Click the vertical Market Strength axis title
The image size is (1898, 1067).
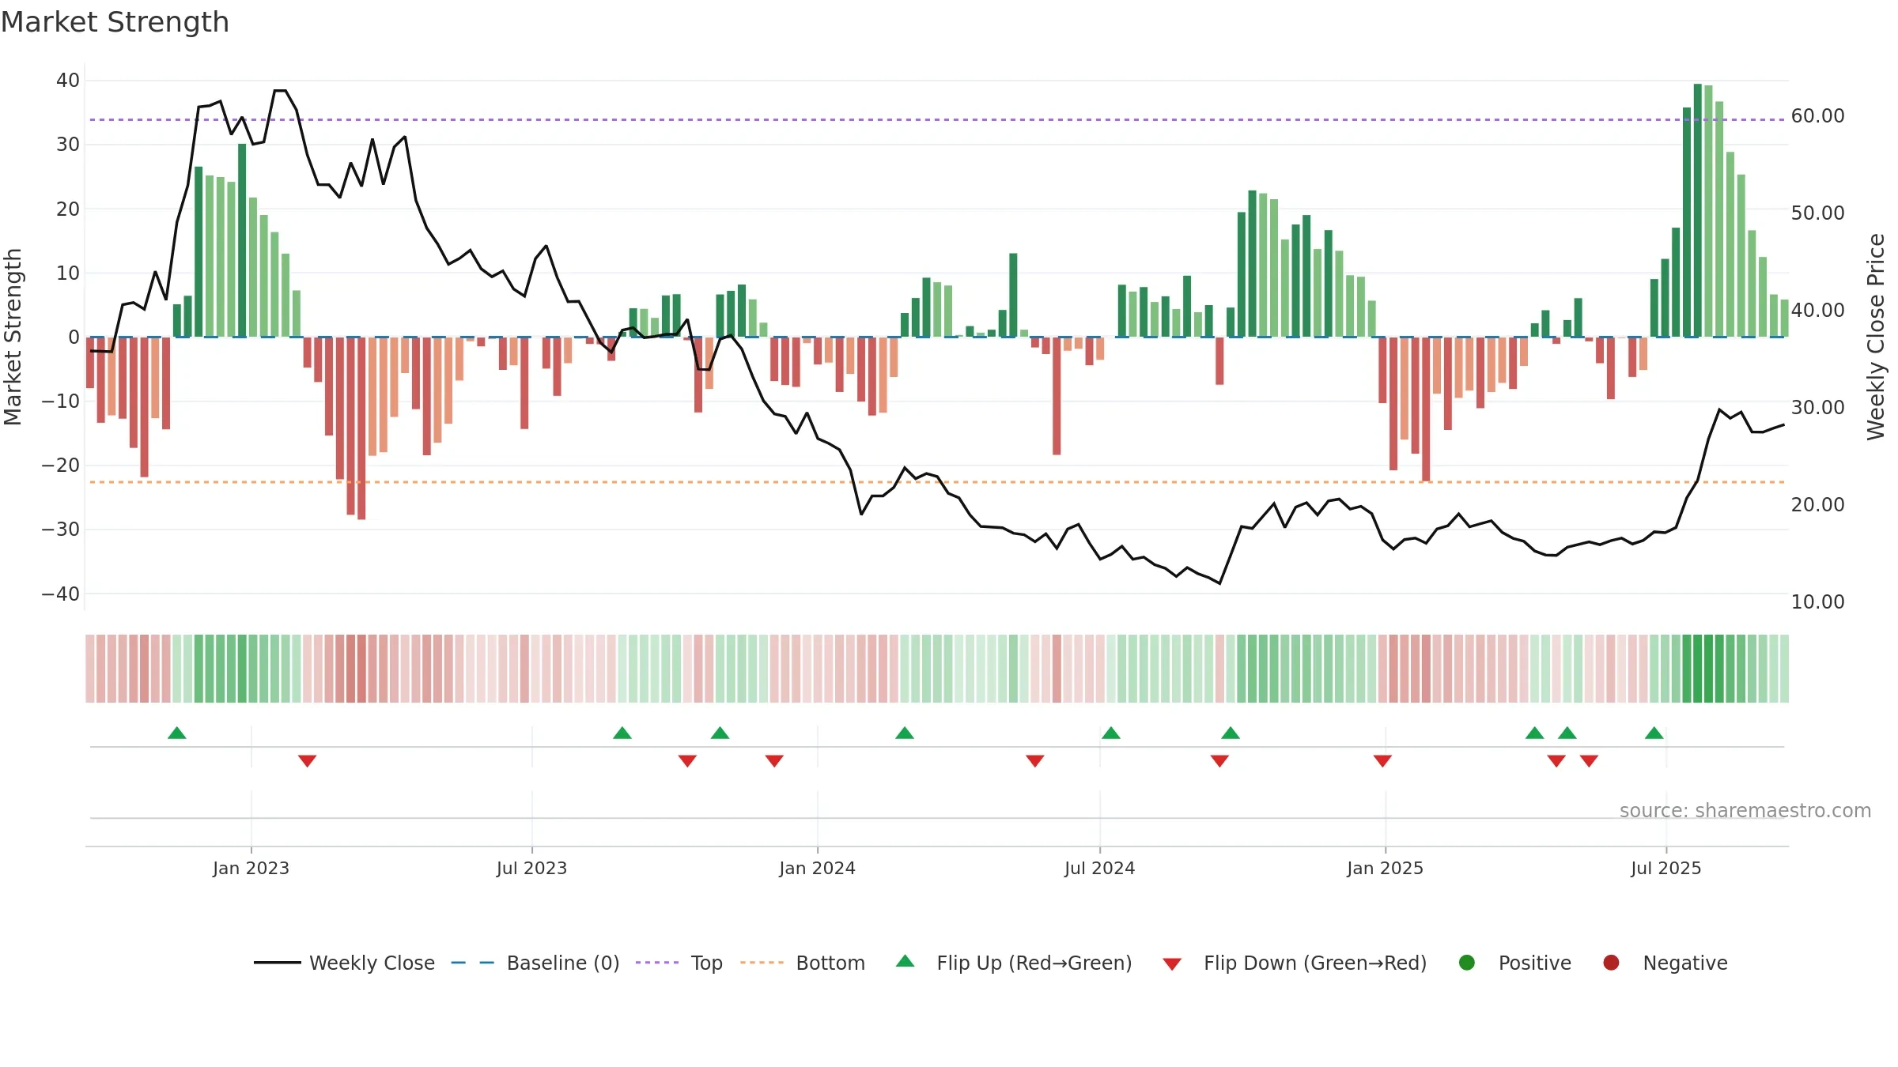tap(13, 337)
